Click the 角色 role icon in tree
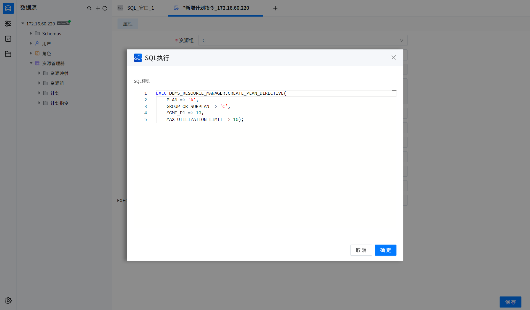Viewport: 530px width, 310px height. click(37, 53)
